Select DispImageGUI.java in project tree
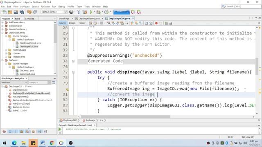 click(29, 47)
